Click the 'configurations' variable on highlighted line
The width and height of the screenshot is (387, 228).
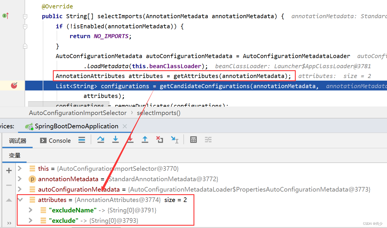point(125,86)
